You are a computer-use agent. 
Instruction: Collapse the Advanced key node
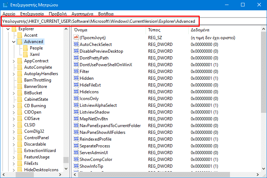click(x=14, y=42)
